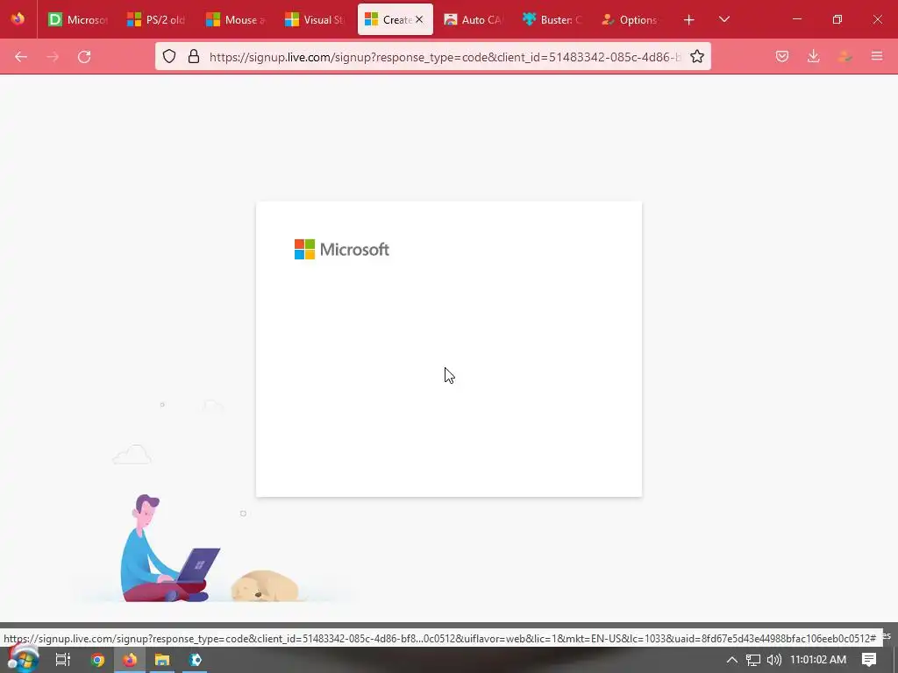
Task: Go back to previous page
Action: tap(21, 57)
